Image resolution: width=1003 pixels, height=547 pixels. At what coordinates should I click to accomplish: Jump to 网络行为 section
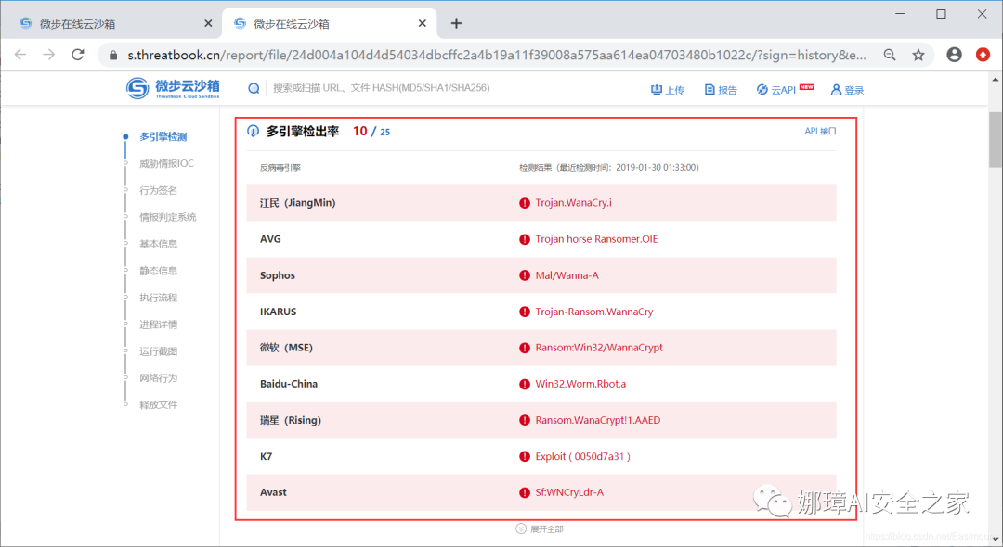click(x=159, y=378)
